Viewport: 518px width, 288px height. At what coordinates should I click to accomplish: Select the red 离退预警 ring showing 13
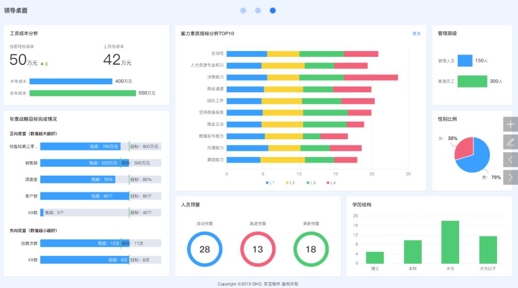click(x=257, y=249)
